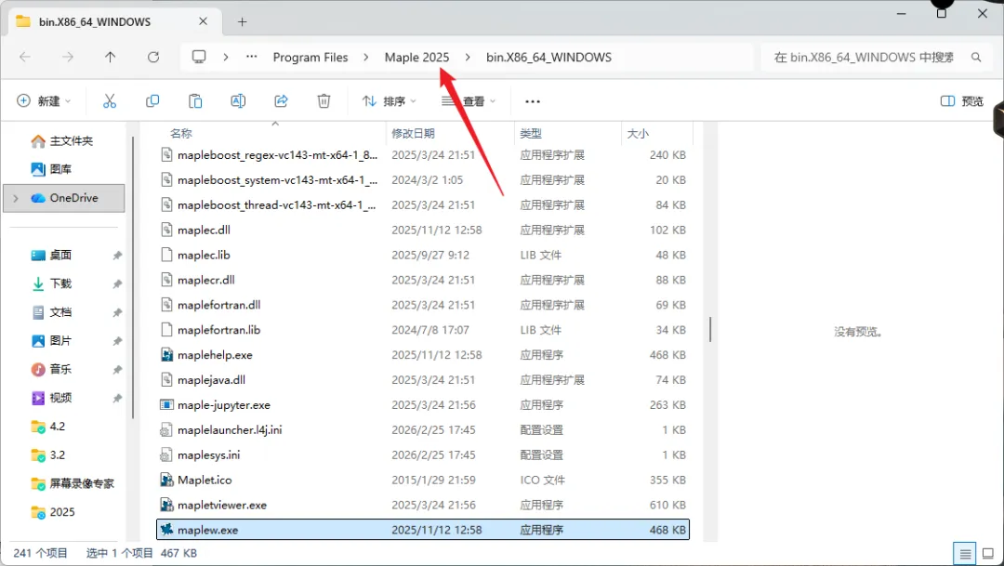Viewport: 1004px width, 566px height.
Task: Select the maplehelp.exe file
Action: pyautogui.click(x=423, y=355)
